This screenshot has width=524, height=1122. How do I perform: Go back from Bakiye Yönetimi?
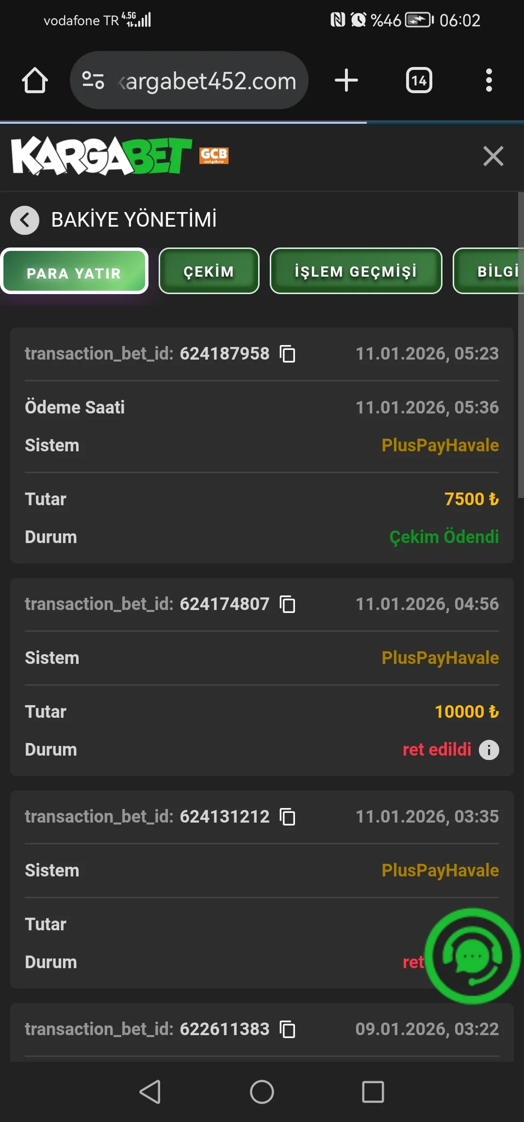point(25,220)
